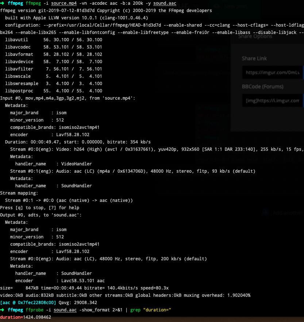Click the green ffprobe command word

[34, 310]
